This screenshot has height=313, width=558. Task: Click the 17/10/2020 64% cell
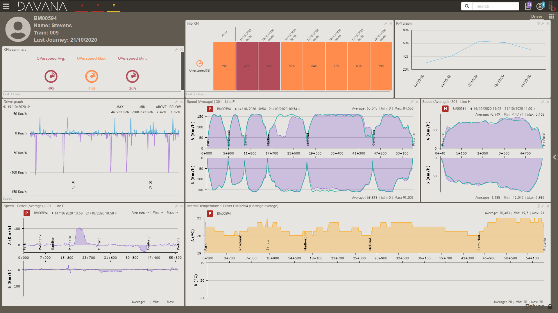click(314, 66)
